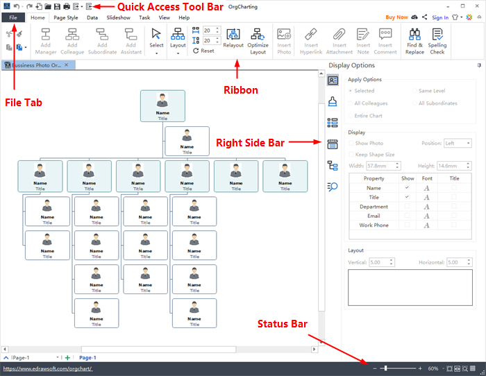Switch to the Slideshow tab
The height and width of the screenshot is (376, 486).
119,17
